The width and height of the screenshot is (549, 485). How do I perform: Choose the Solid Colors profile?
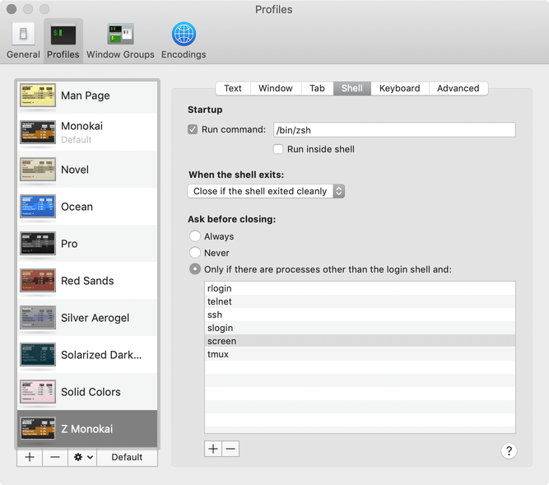coord(87,392)
